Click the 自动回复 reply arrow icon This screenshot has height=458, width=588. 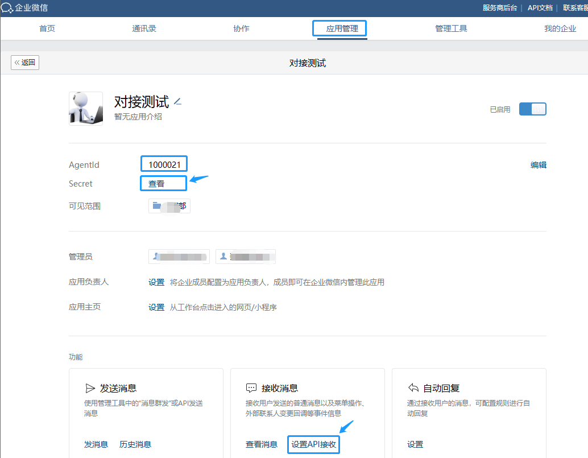[x=413, y=388]
